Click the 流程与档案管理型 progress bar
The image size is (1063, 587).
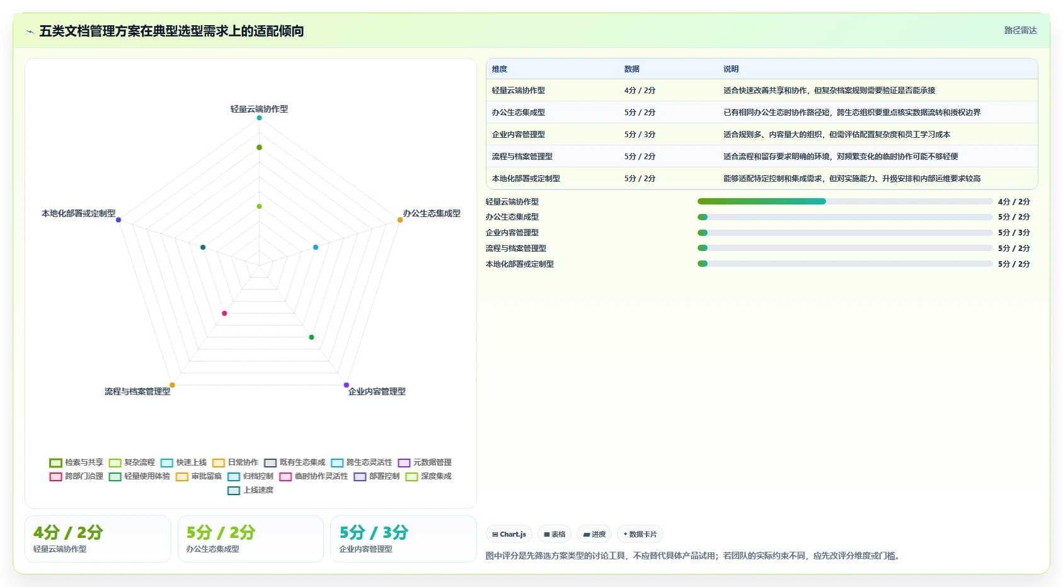click(845, 249)
